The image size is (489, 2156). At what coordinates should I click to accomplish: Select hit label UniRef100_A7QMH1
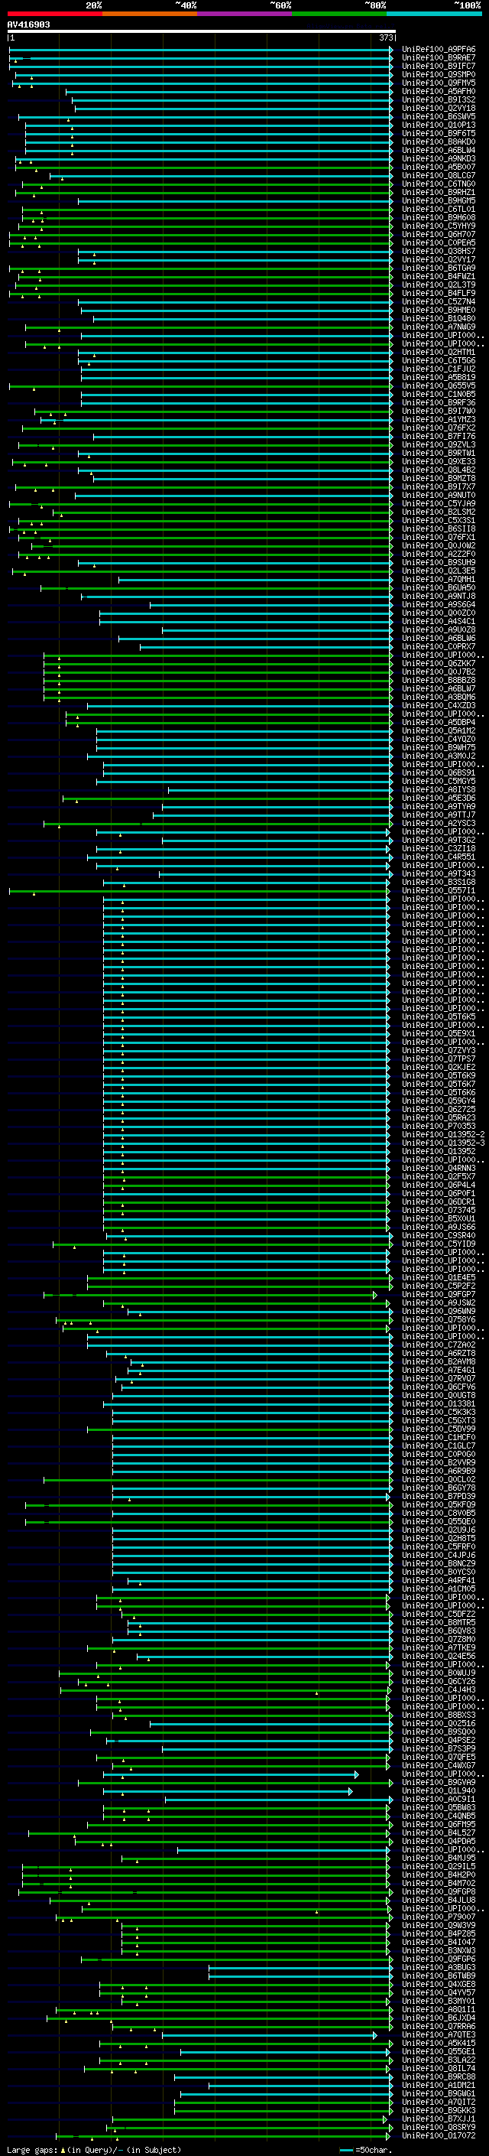click(x=439, y=579)
